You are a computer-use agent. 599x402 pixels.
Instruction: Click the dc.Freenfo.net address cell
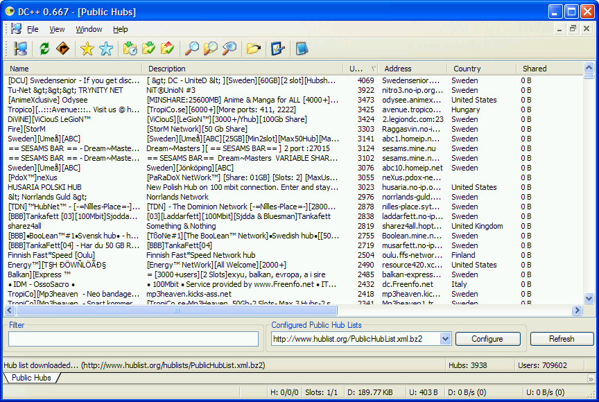coord(408,284)
